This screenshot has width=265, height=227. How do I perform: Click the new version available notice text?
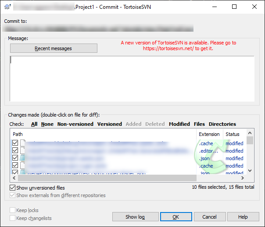[178, 46]
